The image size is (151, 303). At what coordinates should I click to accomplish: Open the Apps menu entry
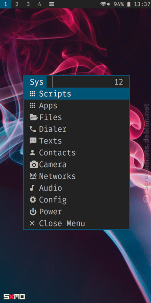coord(76,106)
